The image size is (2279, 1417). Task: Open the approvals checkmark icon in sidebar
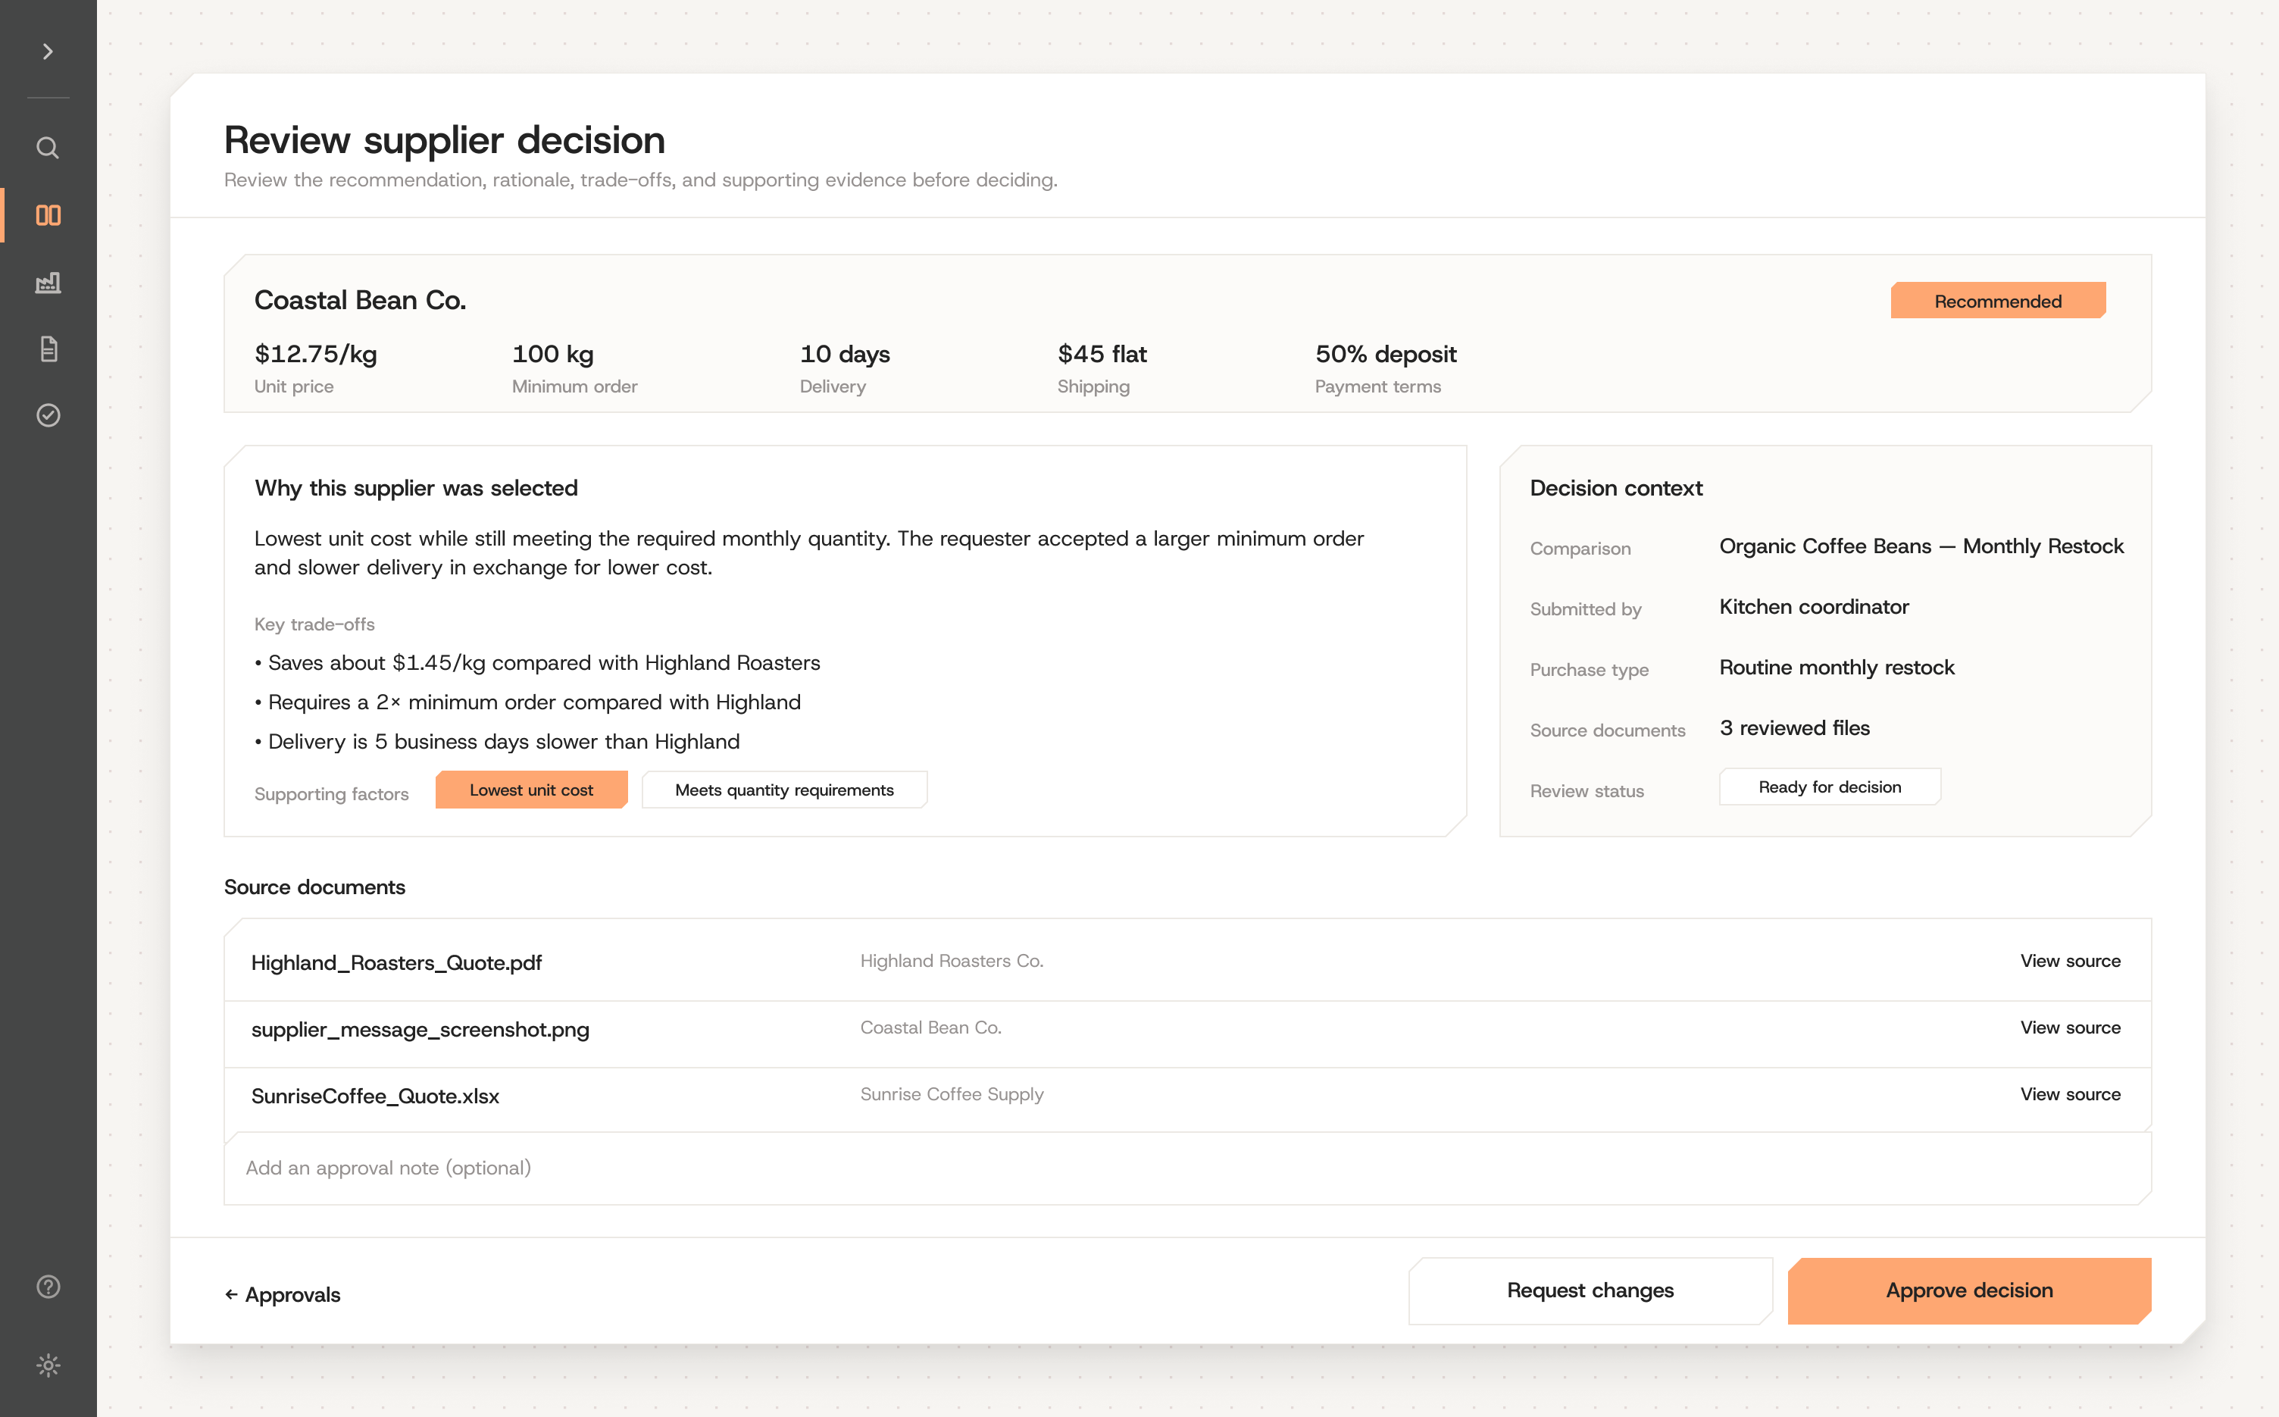pyautogui.click(x=48, y=415)
